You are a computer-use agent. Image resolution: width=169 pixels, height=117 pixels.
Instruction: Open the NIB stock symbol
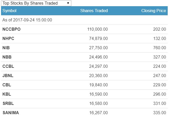pos(6,48)
